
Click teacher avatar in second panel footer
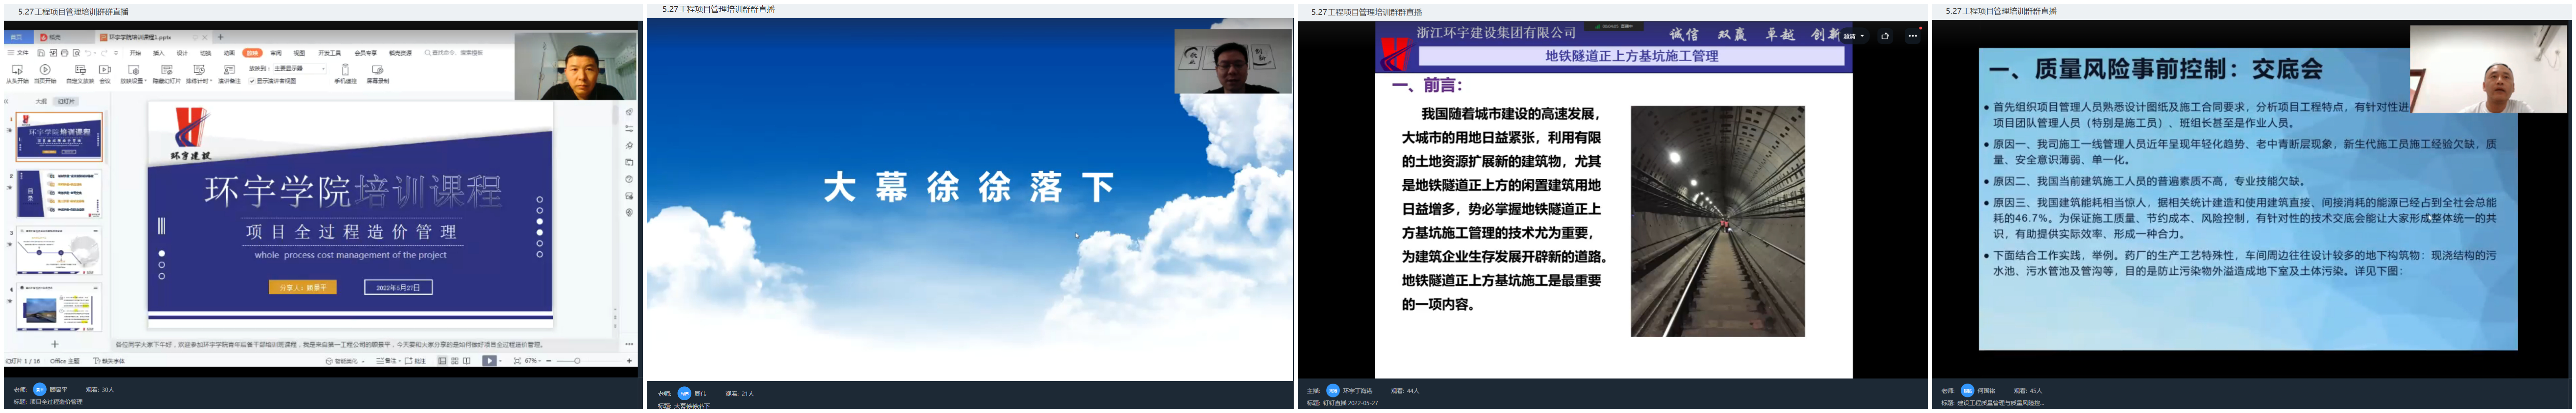click(x=685, y=393)
